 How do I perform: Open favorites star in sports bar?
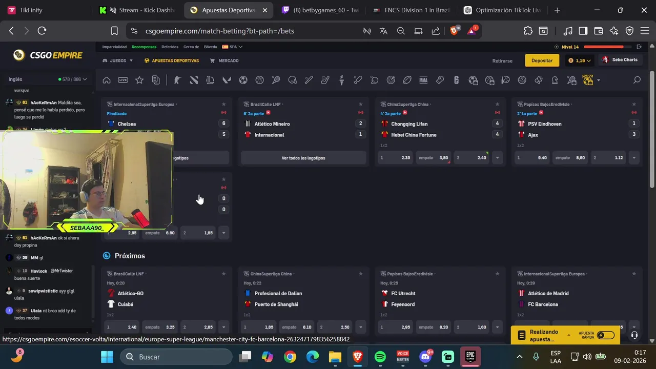click(x=139, y=80)
